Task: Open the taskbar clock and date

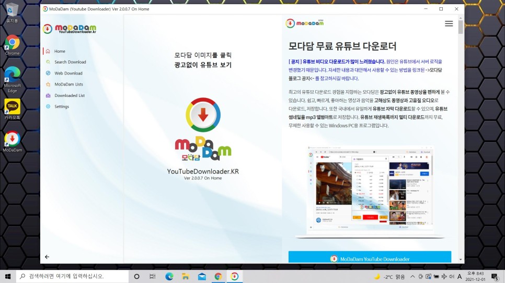Action: (x=475, y=276)
